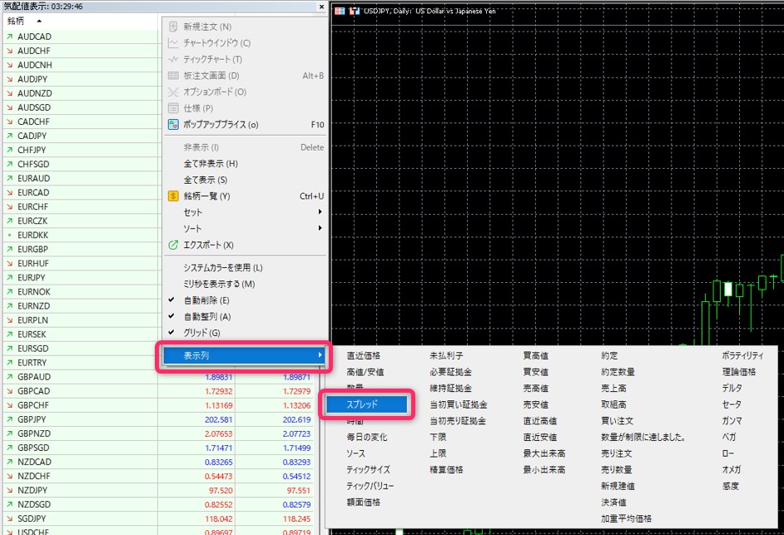Click the red-white table icon in chart header
This screenshot has height=535, width=784.
tap(340, 11)
